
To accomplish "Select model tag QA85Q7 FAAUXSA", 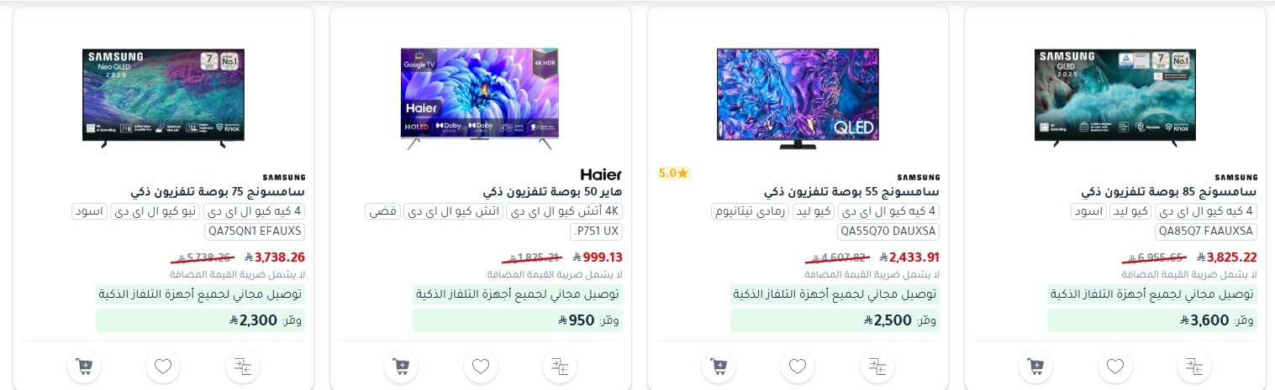I will 1206,231.
